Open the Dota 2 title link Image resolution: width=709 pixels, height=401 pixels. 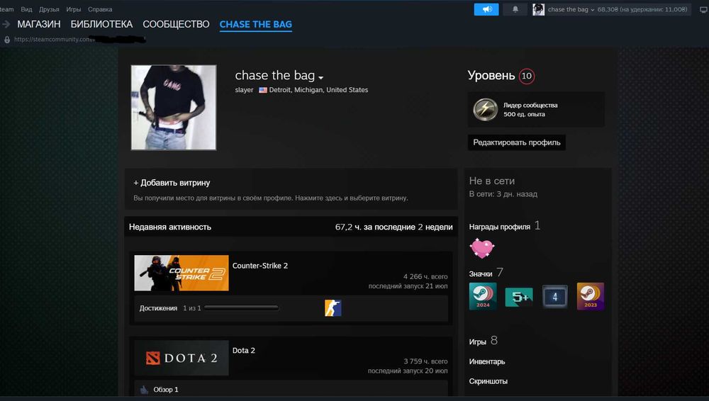click(244, 351)
